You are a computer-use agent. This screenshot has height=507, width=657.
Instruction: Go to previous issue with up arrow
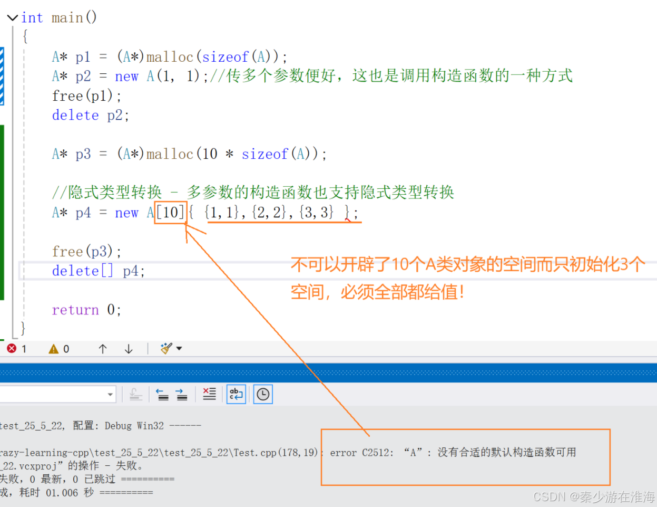tap(103, 349)
